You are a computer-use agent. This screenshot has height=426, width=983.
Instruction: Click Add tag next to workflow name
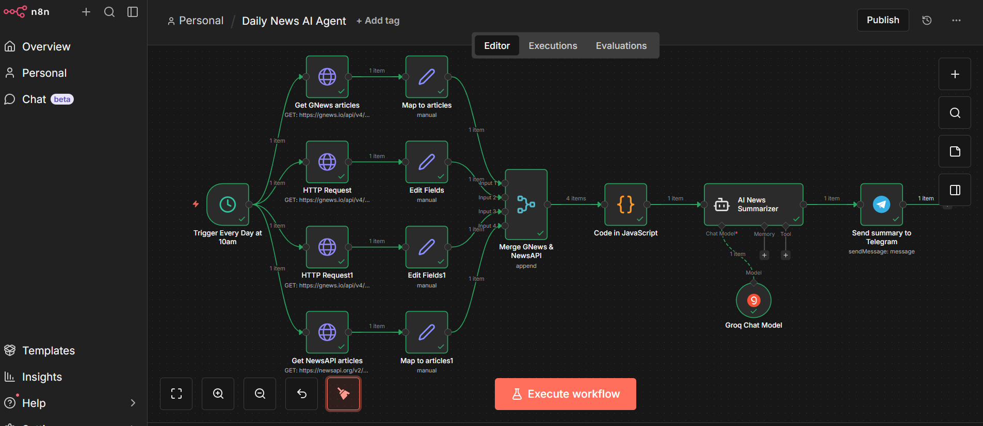coord(378,21)
